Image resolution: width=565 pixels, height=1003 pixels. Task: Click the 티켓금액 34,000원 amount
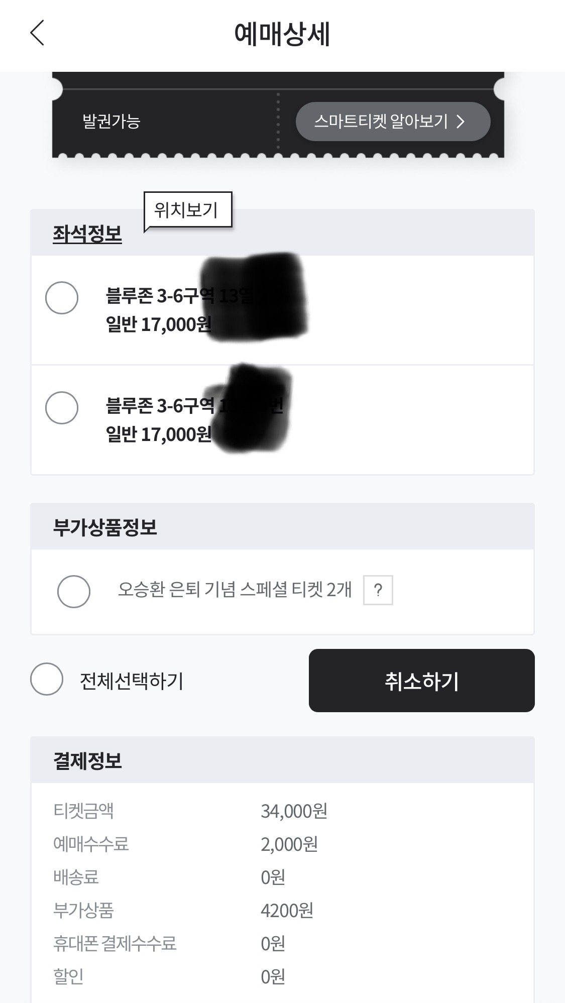click(x=294, y=811)
